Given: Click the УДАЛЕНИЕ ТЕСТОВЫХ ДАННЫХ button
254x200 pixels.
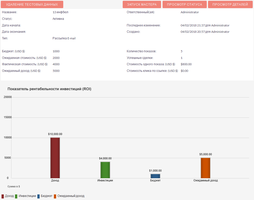Looking at the screenshot, I should pyautogui.click(x=32, y=5).
